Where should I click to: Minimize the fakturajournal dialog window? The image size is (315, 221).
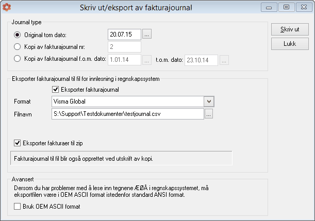(269, 7)
